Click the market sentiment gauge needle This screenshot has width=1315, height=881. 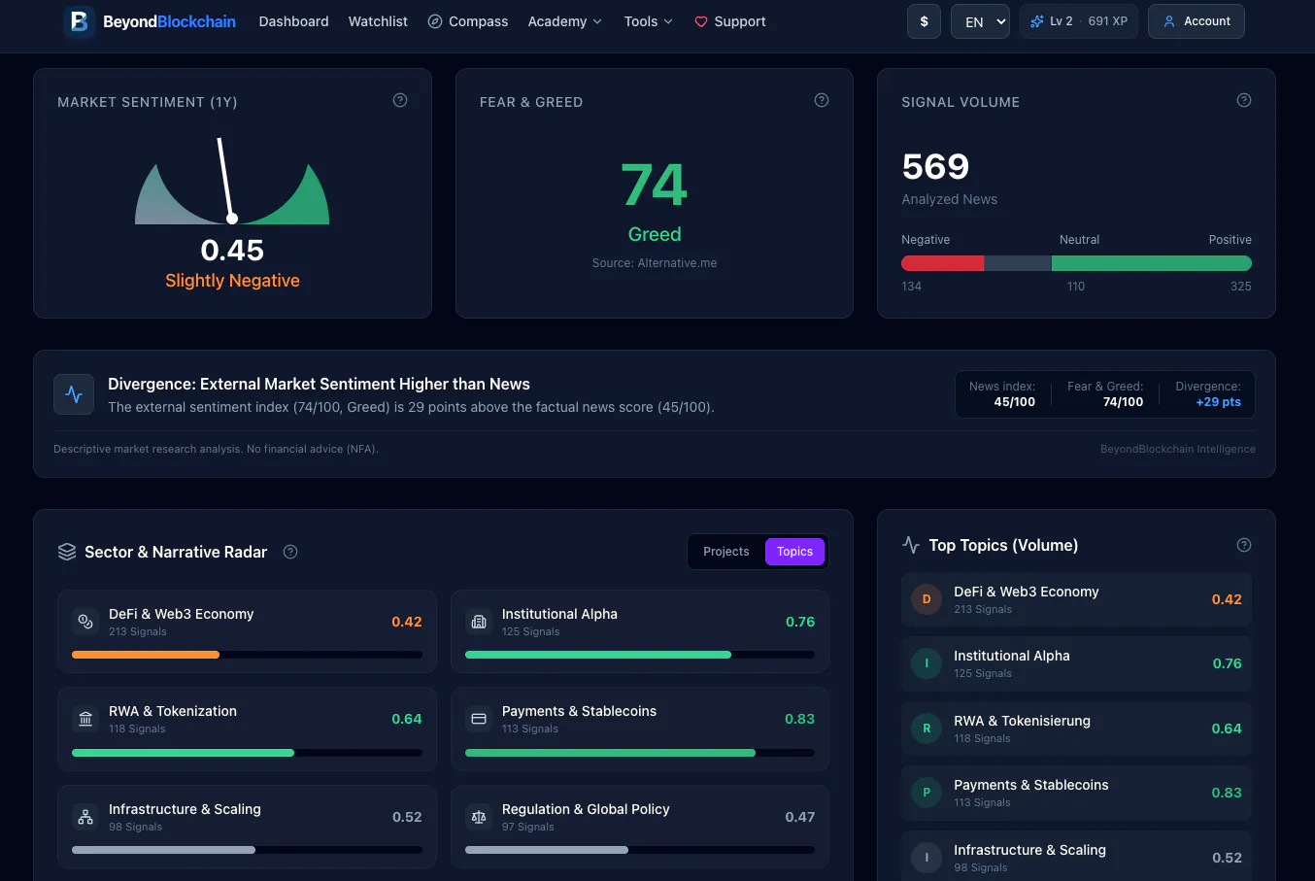(x=225, y=180)
